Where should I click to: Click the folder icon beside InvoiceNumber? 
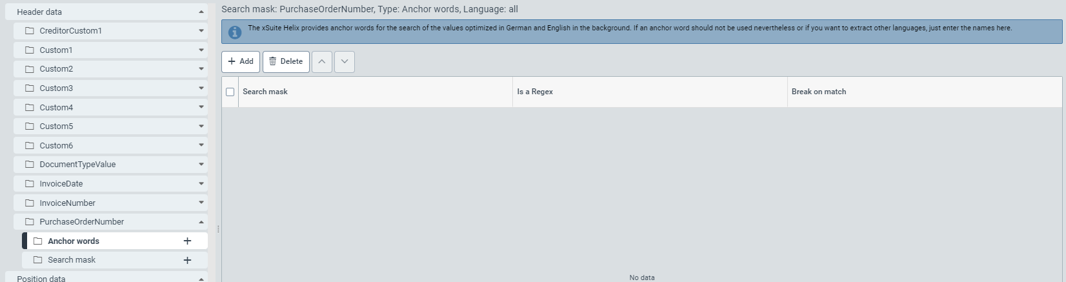click(29, 203)
